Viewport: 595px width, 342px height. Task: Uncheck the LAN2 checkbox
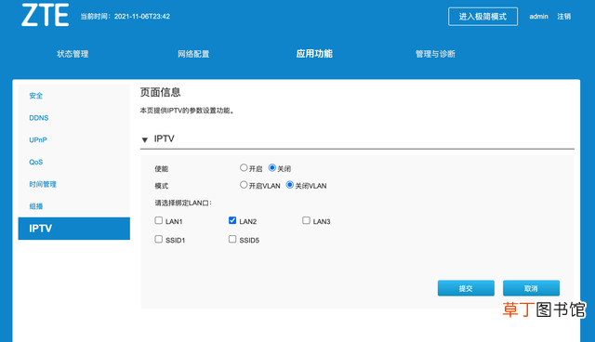(x=232, y=220)
